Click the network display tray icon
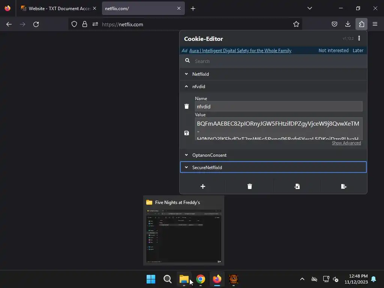 (x=326, y=279)
